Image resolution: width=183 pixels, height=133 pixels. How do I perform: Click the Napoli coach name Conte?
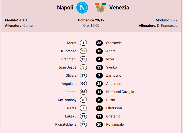click(x=28, y=25)
